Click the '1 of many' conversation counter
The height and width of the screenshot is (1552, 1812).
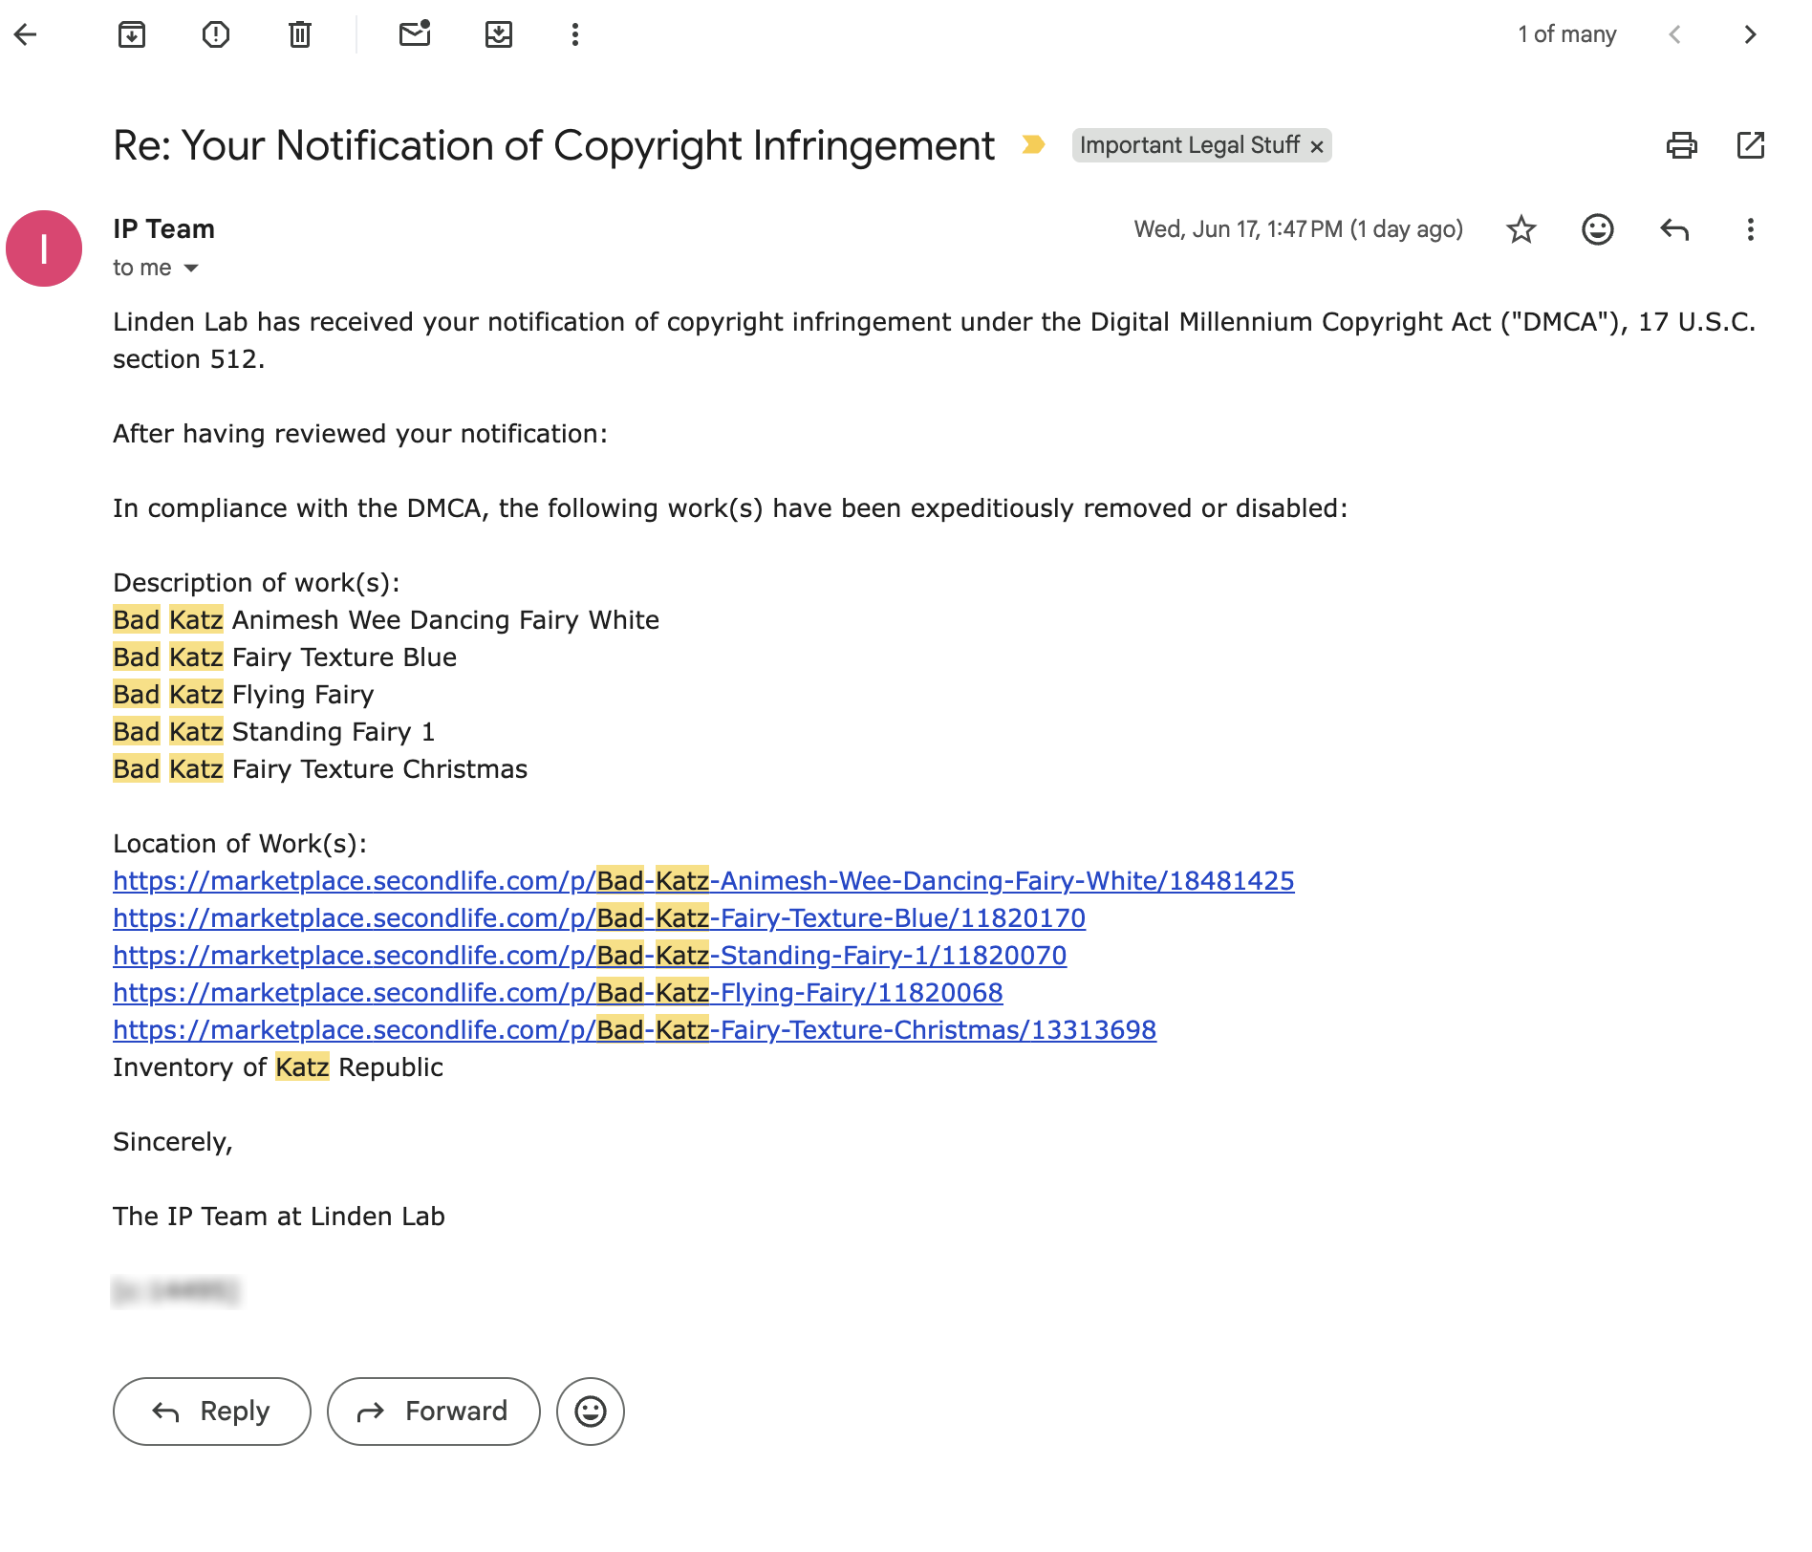[x=1567, y=35]
